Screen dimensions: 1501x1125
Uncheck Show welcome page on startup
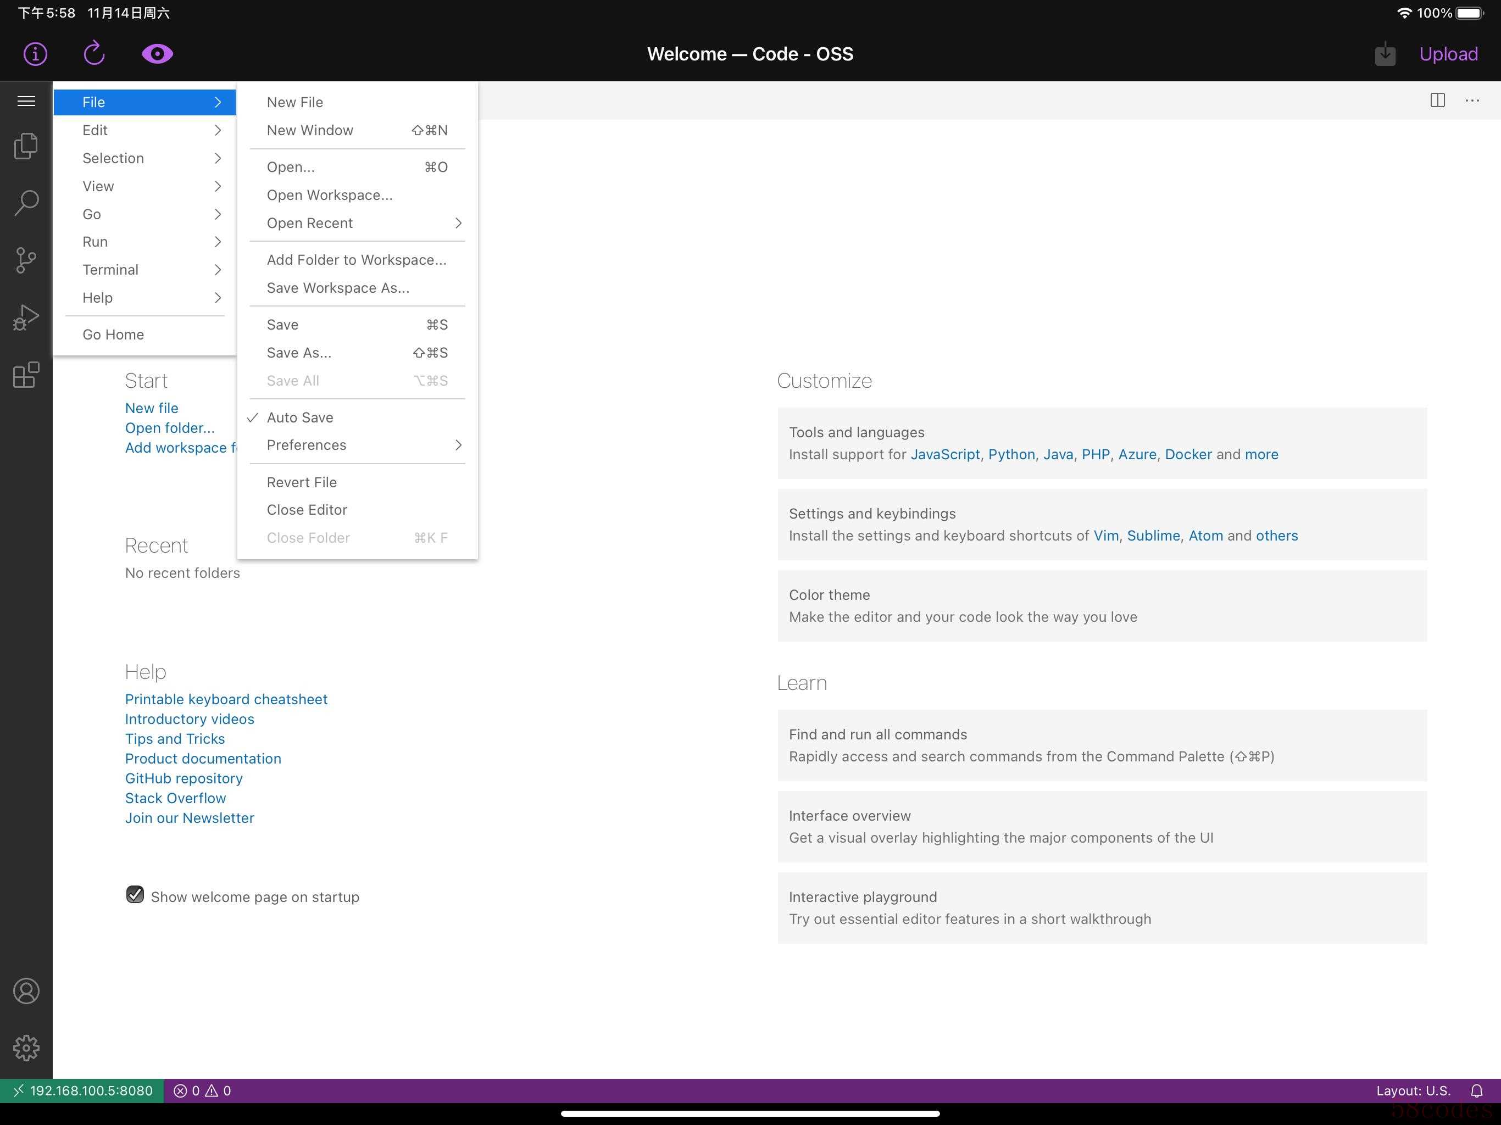tap(135, 895)
